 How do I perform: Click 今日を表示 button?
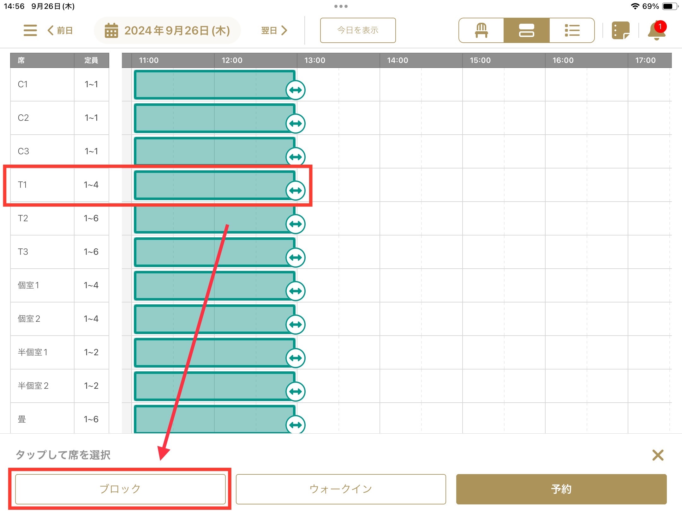[x=358, y=30]
